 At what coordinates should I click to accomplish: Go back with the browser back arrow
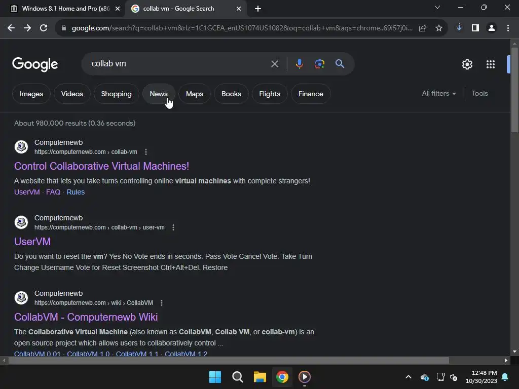(x=11, y=28)
